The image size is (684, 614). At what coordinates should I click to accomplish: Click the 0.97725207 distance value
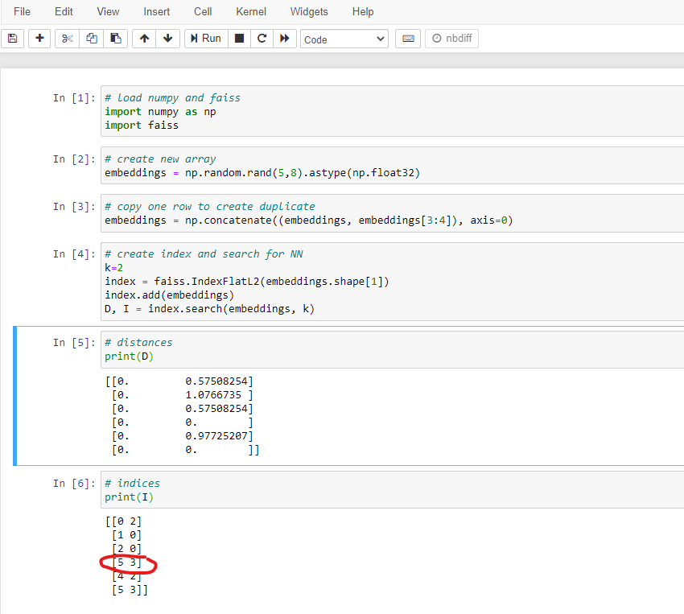click(x=216, y=436)
